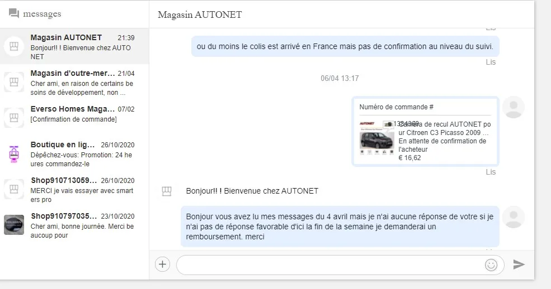The height and width of the screenshot is (289, 551).
Task: Open Magasin AUTONET conversation
Action: pos(74,46)
